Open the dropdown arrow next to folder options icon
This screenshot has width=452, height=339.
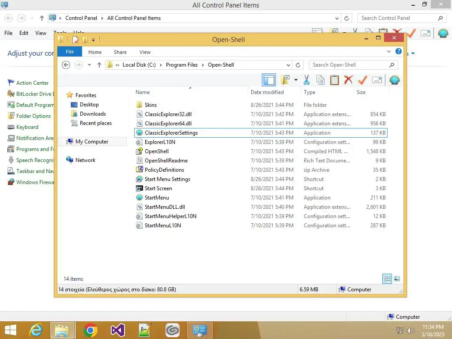point(296,80)
